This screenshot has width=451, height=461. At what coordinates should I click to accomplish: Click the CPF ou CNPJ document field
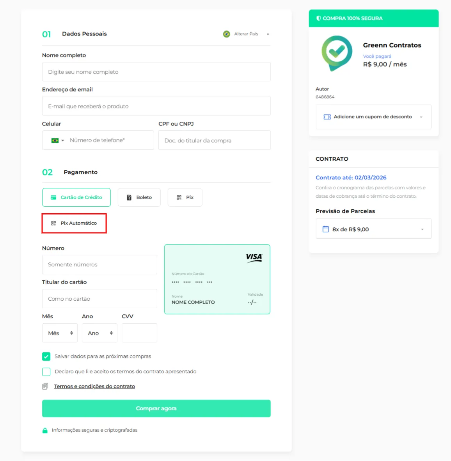pyautogui.click(x=214, y=140)
